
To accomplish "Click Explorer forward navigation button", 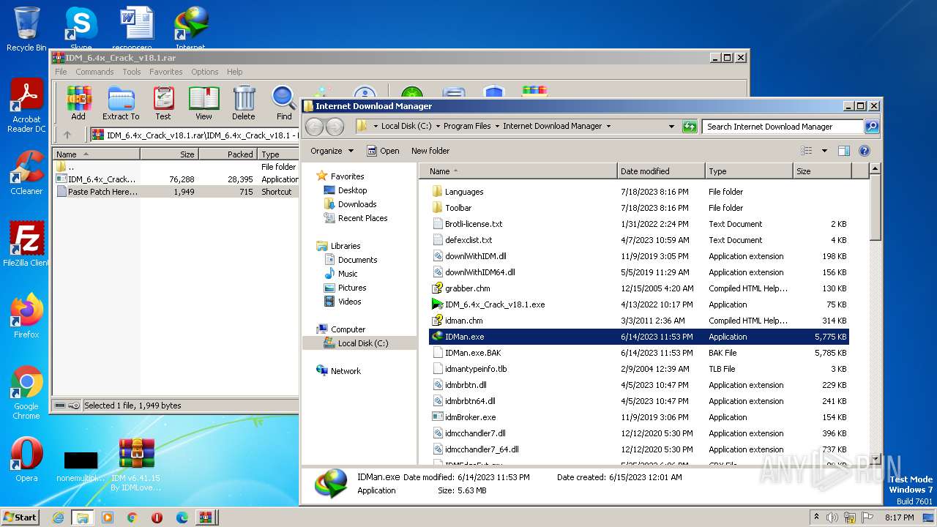I will (335, 127).
